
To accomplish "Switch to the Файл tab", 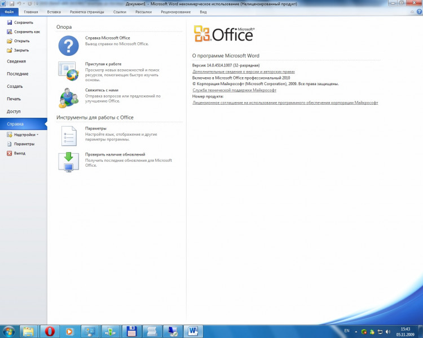I will pos(9,12).
